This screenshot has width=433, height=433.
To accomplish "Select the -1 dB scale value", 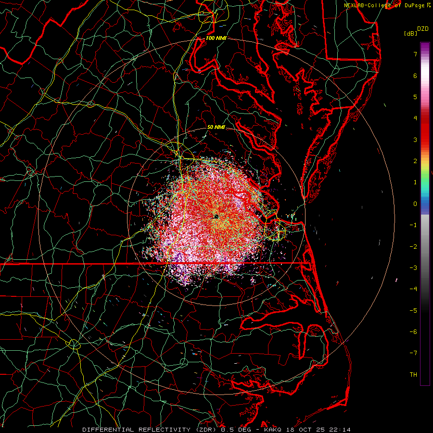I will (413, 225).
